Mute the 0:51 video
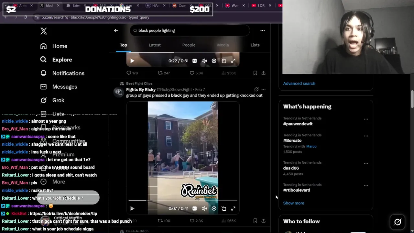Image resolution: width=414 pixels, height=233 pixels. [204, 61]
